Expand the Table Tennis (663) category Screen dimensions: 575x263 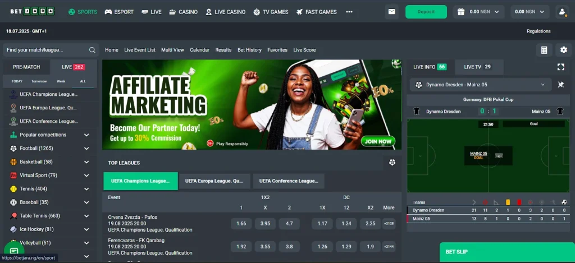pyautogui.click(x=86, y=216)
